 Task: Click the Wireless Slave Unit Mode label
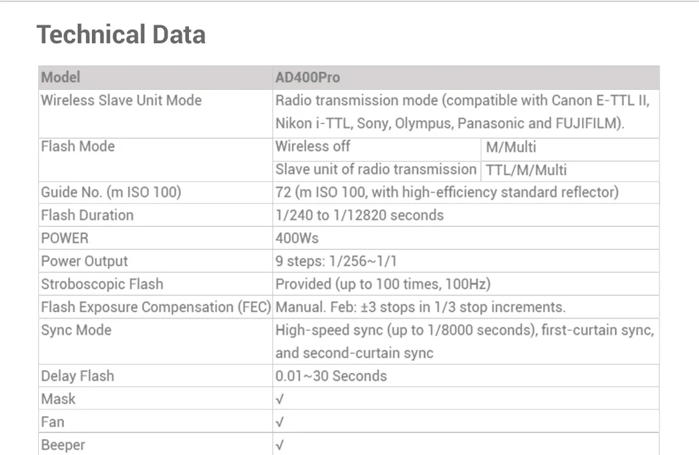pos(121,100)
